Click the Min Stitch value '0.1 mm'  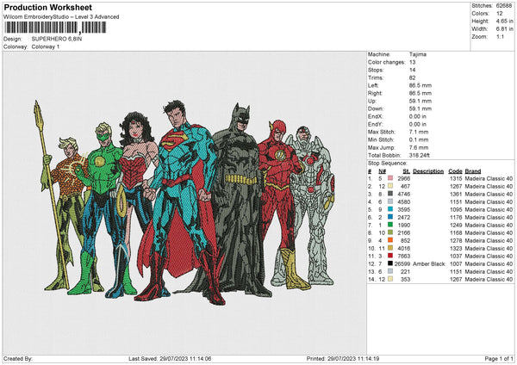coord(419,140)
